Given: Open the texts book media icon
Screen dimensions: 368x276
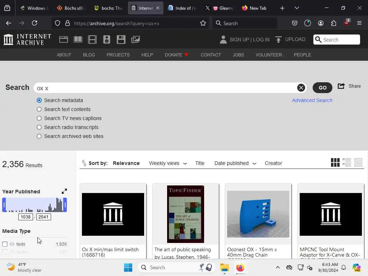Looking at the screenshot, I should click(78, 40).
